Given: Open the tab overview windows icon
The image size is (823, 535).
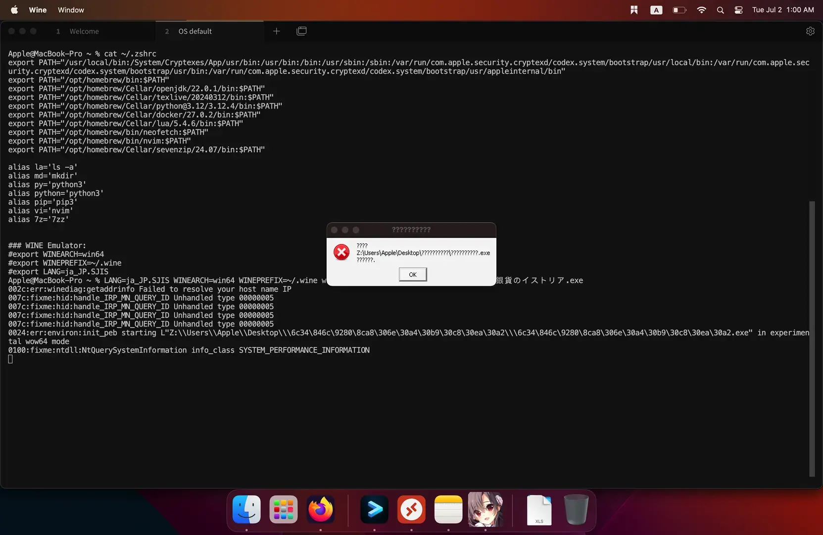Looking at the screenshot, I should (301, 31).
